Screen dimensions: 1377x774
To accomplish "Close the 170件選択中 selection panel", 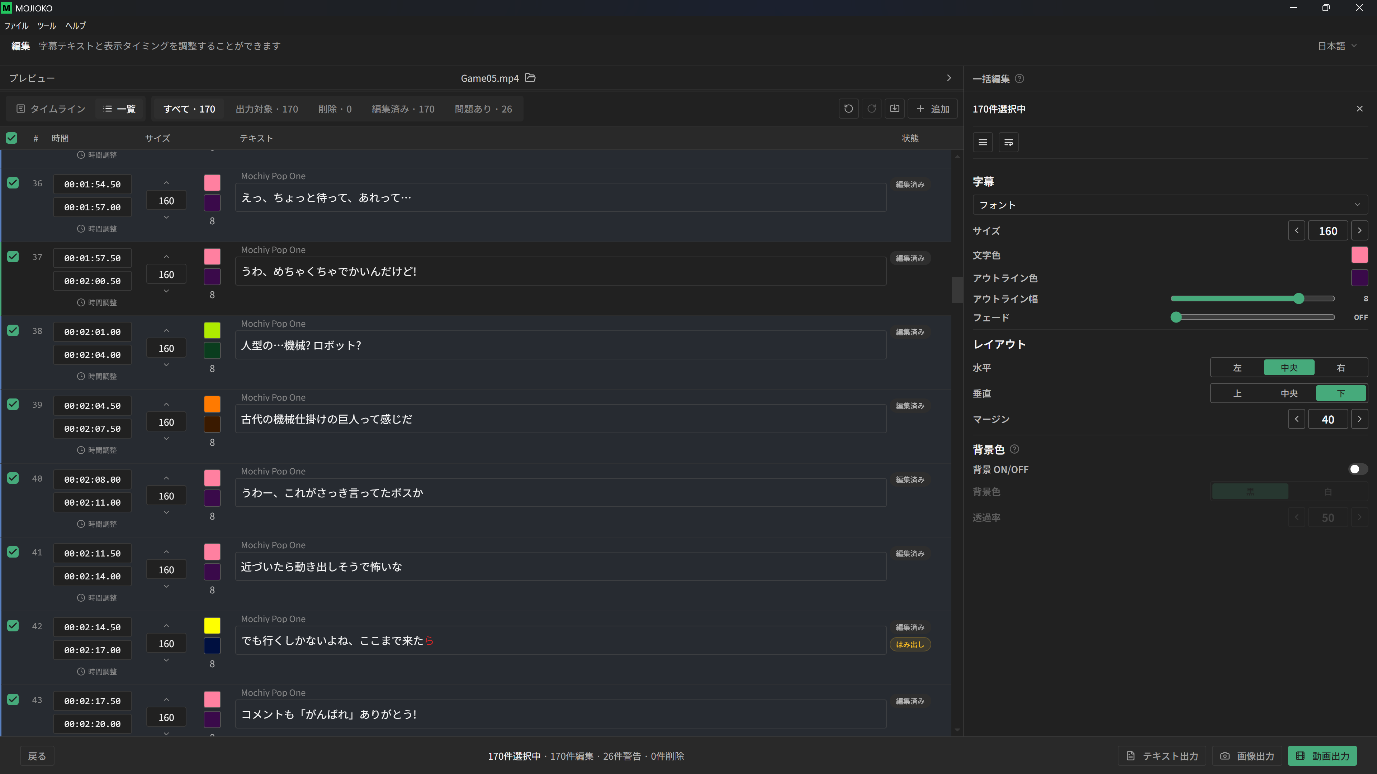I will [x=1359, y=109].
